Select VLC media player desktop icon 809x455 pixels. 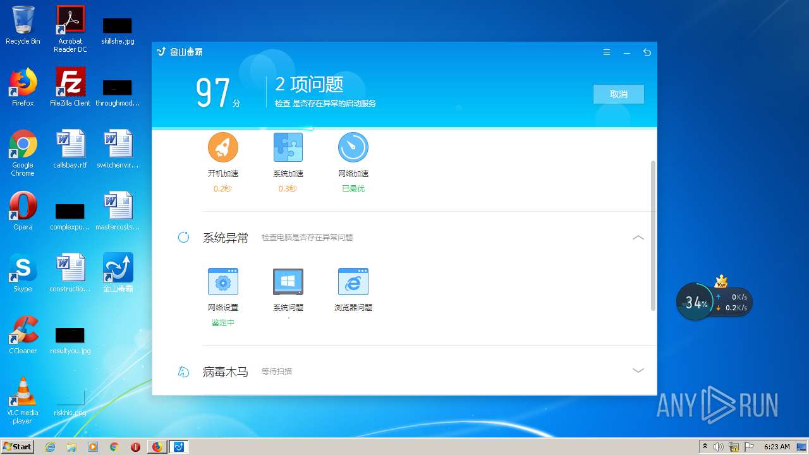tap(23, 401)
